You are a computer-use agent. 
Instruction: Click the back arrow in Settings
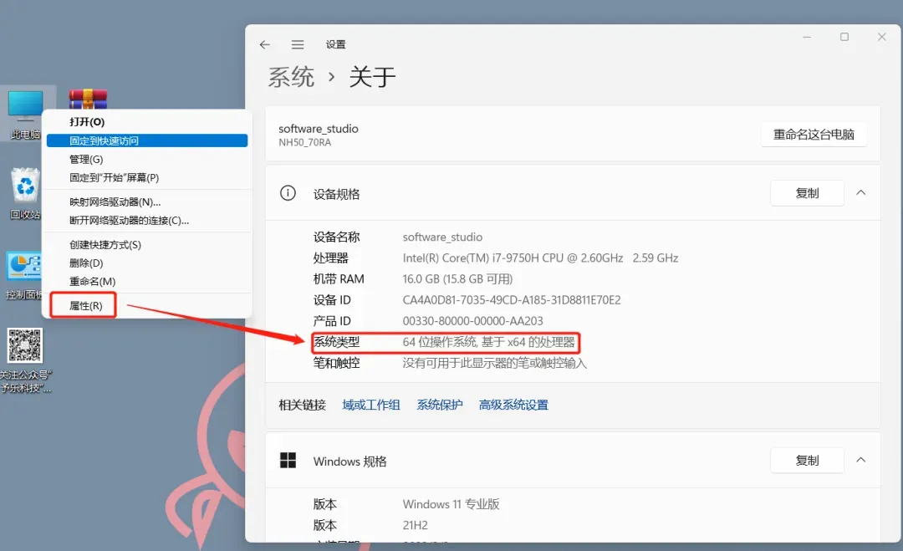coord(264,44)
